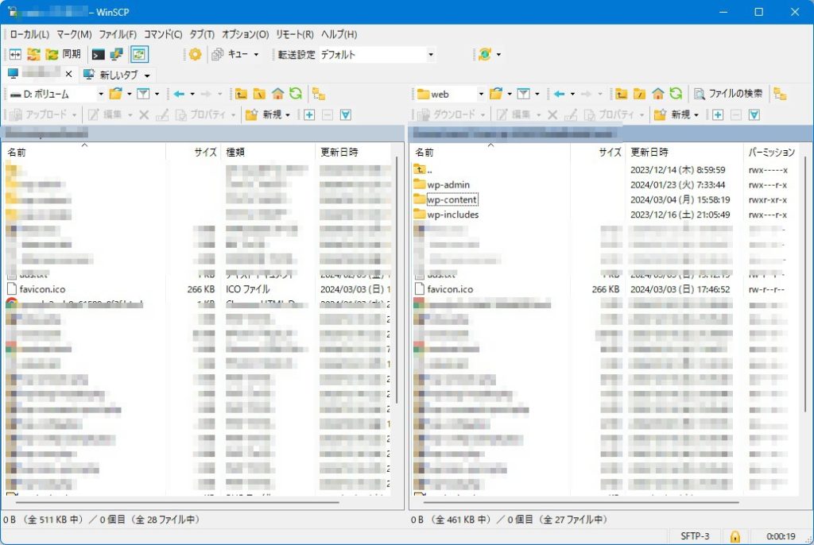
Task: Open the remote web directory dropdown
Action: point(450,94)
